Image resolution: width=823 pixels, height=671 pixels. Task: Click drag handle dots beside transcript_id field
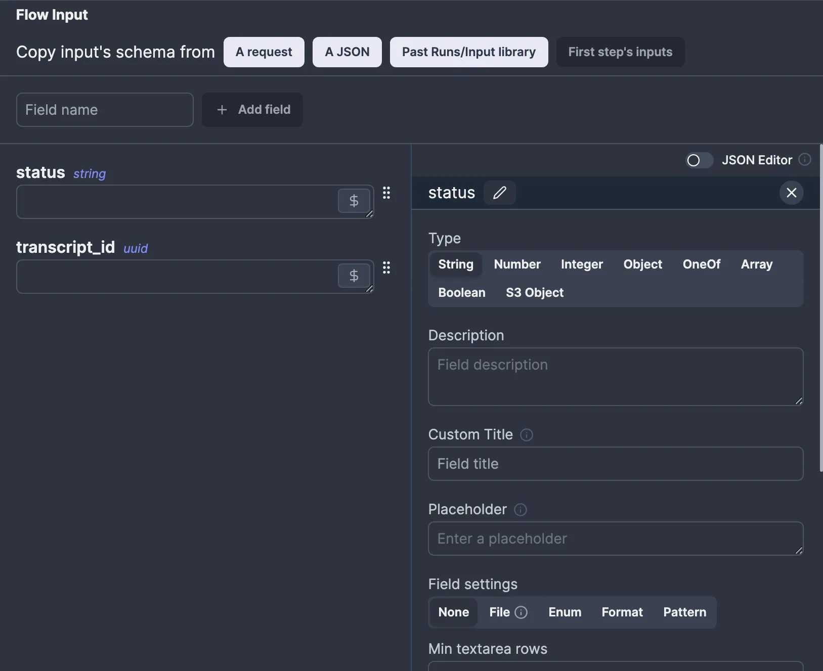coord(386,267)
